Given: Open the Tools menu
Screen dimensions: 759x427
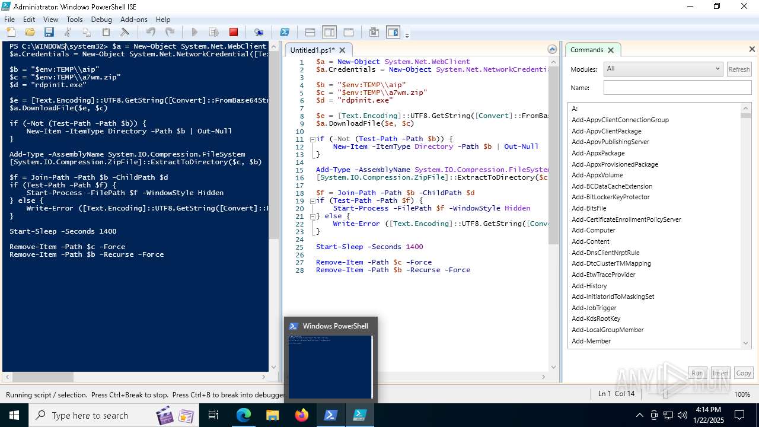Looking at the screenshot, I should [75, 20].
